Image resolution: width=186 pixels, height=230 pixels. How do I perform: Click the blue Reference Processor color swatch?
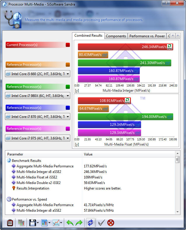(68, 108)
